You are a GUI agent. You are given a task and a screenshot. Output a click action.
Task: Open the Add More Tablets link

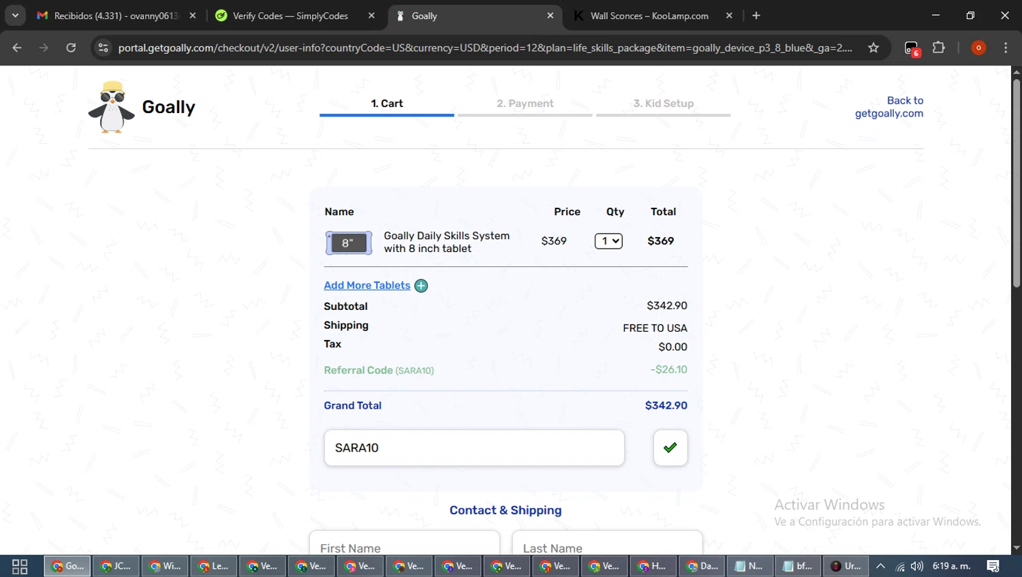(367, 285)
